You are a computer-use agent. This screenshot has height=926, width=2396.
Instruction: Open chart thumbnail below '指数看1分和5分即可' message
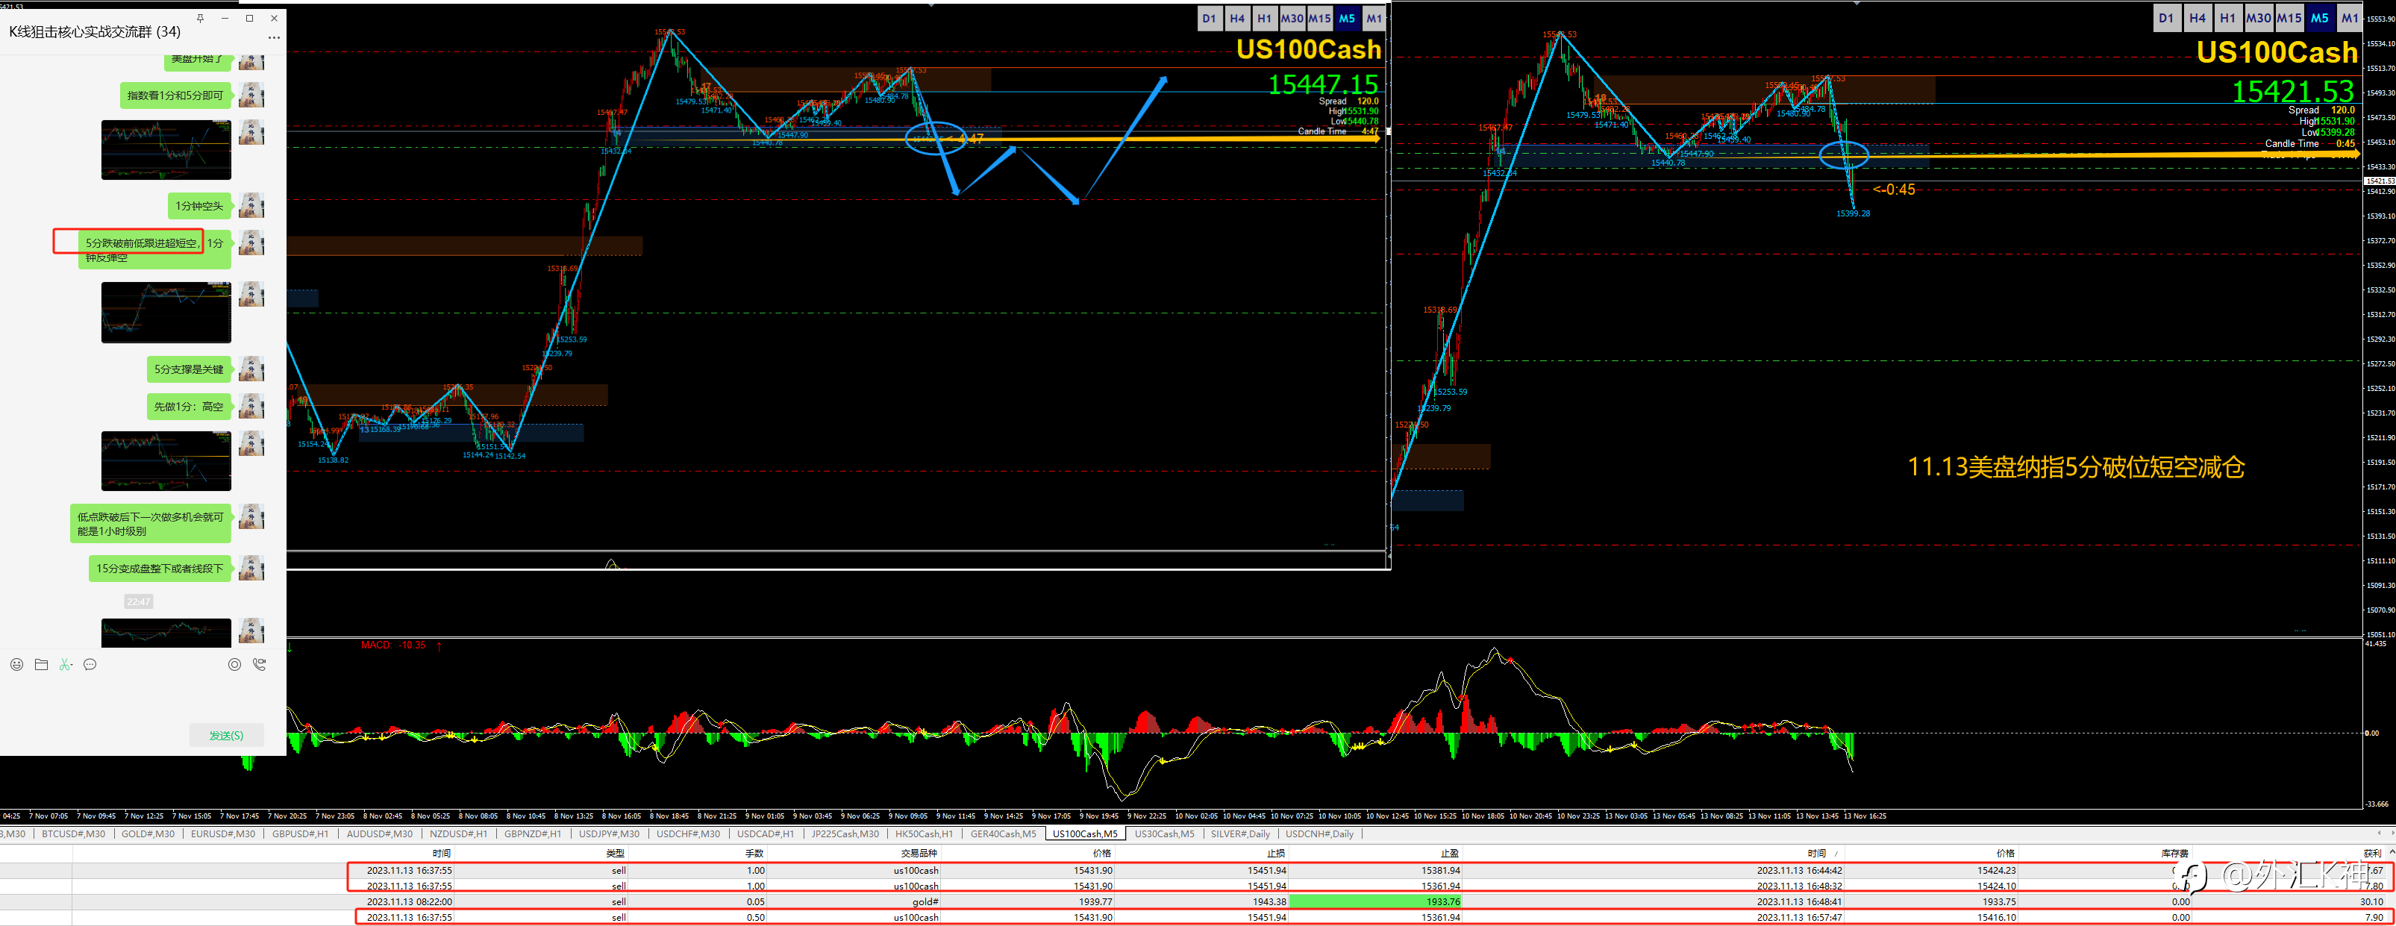click(166, 150)
